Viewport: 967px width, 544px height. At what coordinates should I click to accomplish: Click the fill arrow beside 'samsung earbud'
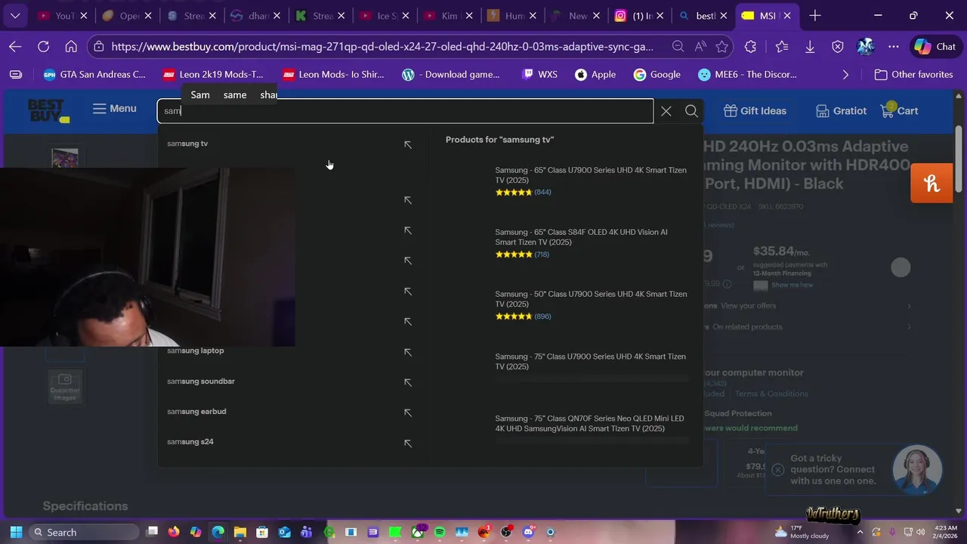(408, 413)
